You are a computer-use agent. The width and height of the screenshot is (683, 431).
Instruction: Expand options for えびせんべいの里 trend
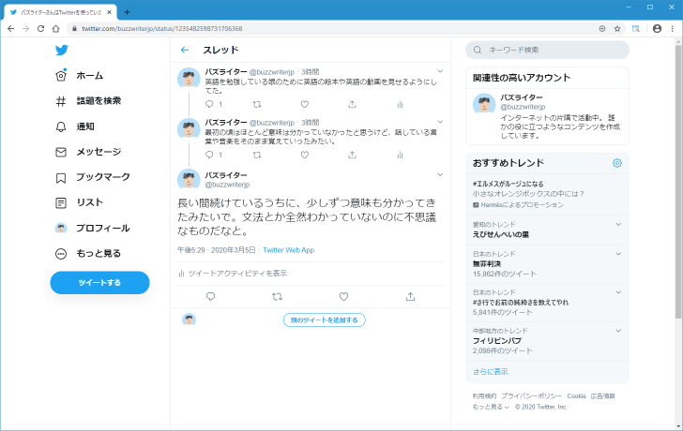tap(618, 225)
